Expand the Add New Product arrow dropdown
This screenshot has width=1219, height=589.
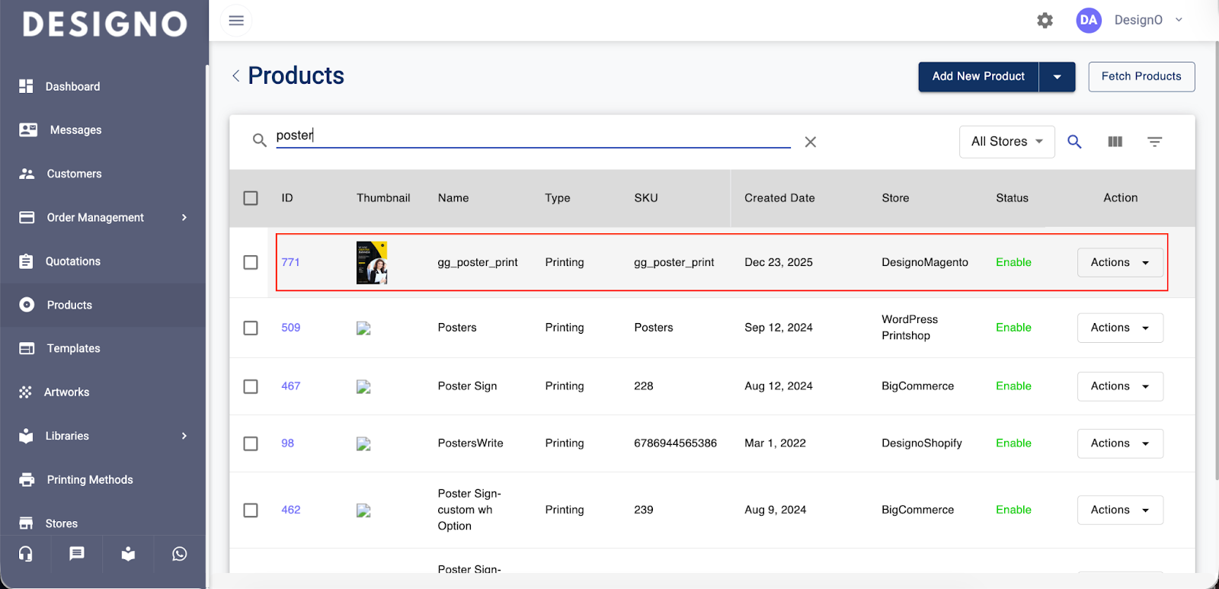point(1057,77)
